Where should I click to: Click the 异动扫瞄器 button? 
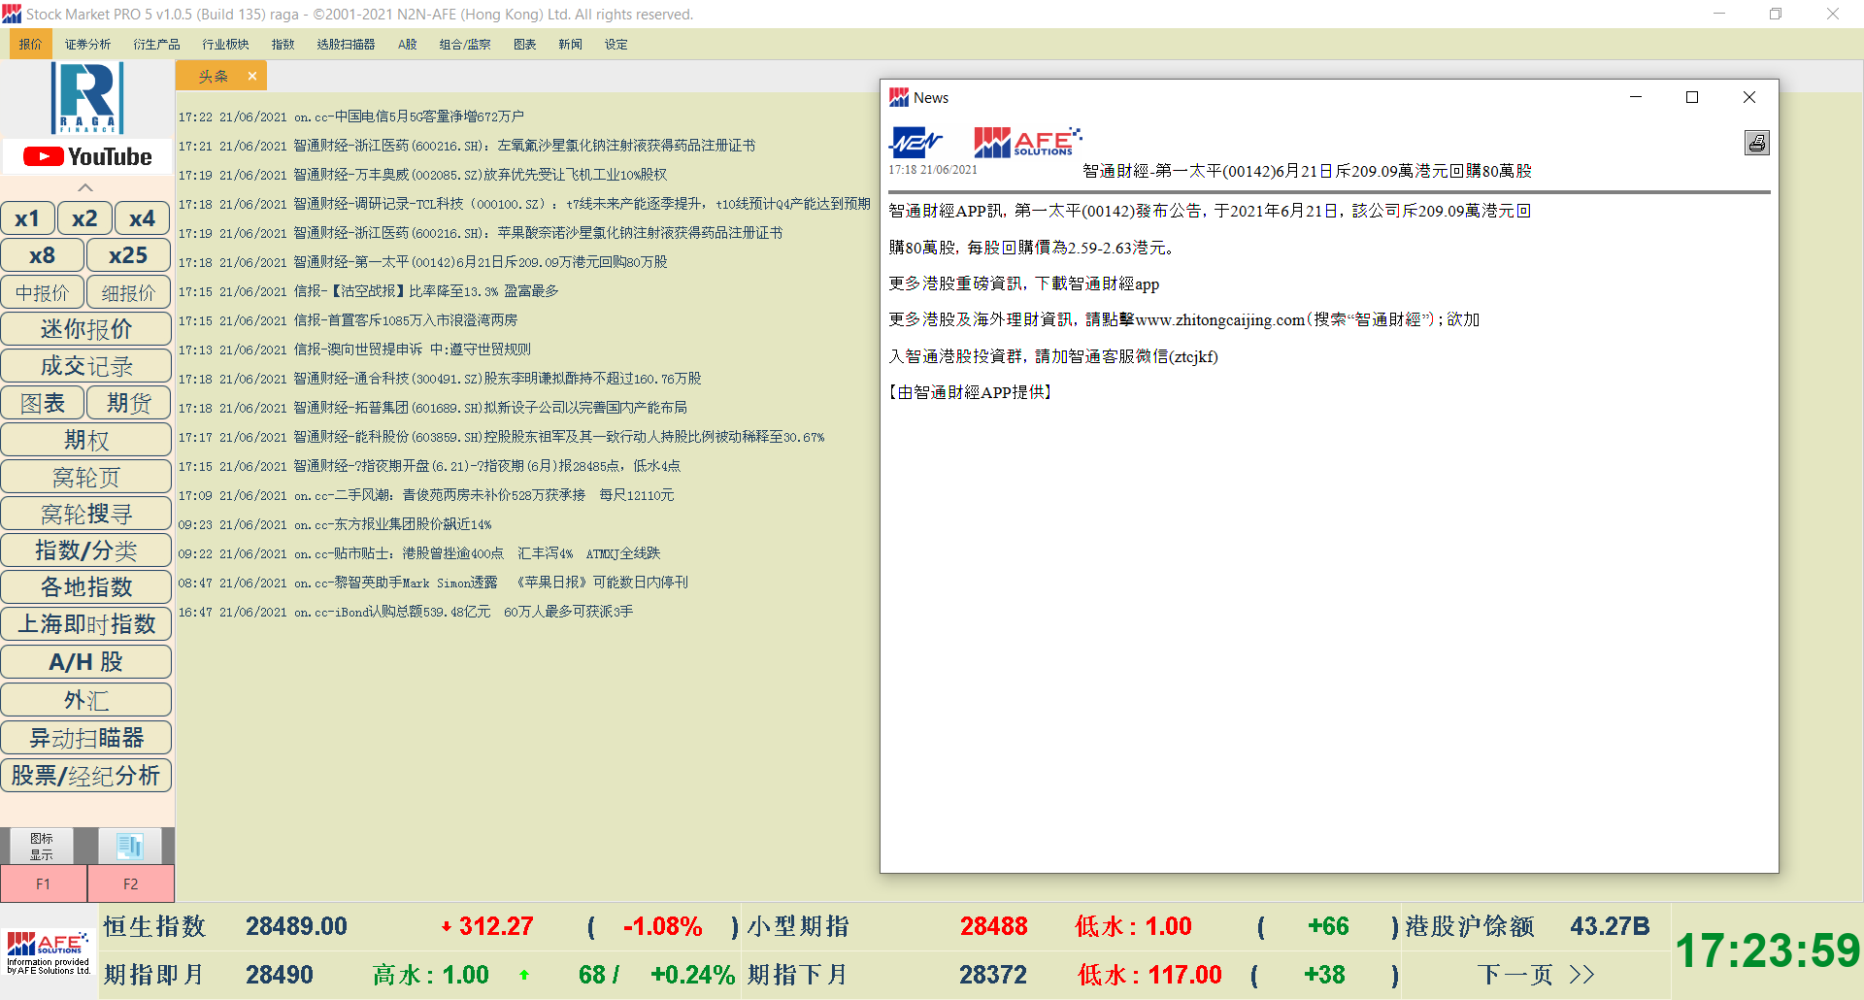(x=86, y=738)
